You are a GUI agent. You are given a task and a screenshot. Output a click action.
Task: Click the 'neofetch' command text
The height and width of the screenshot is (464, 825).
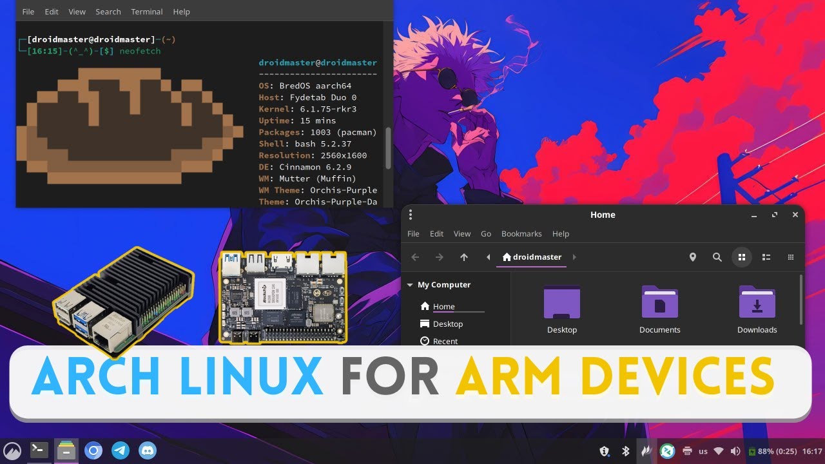tap(140, 51)
